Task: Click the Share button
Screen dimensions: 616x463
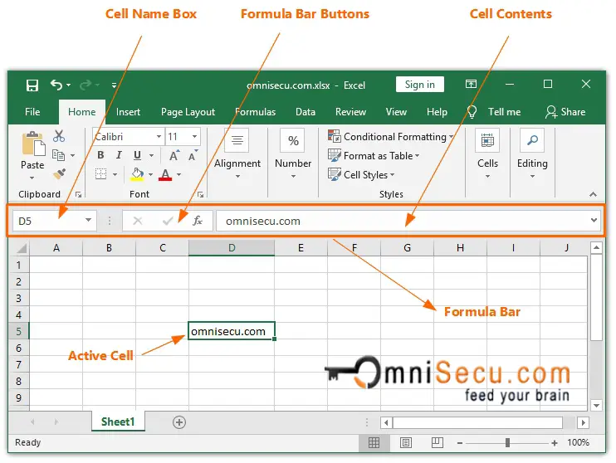Action: pyautogui.click(x=565, y=112)
